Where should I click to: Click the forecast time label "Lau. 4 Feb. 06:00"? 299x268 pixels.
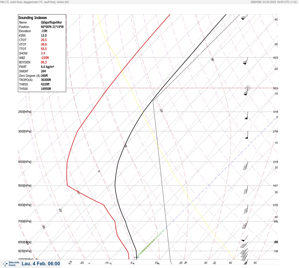point(41,264)
